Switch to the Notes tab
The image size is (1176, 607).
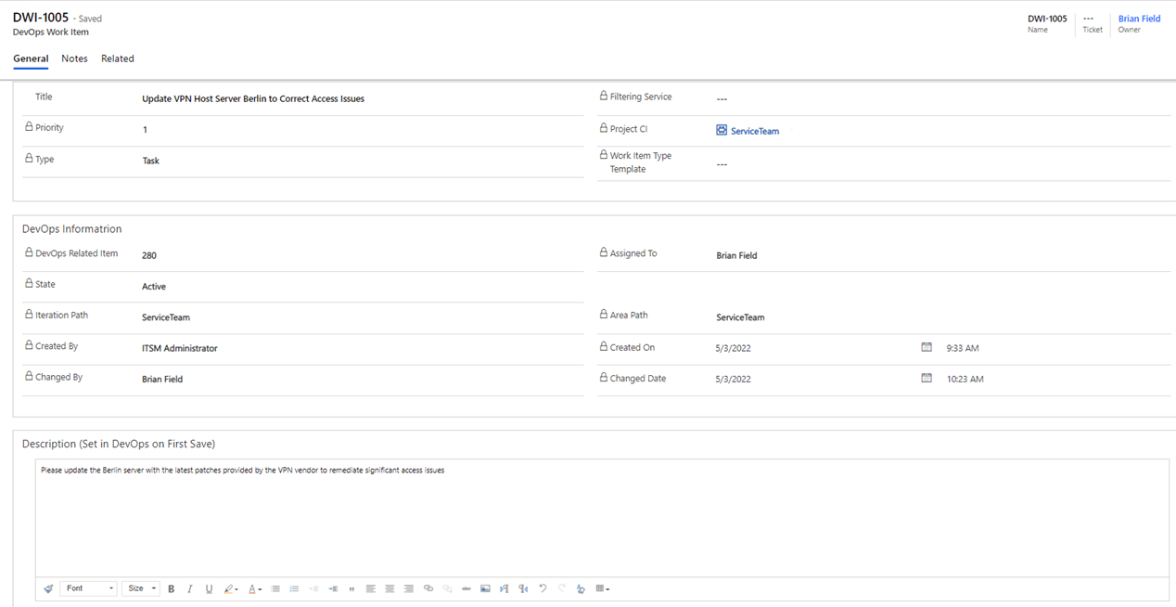(x=74, y=58)
